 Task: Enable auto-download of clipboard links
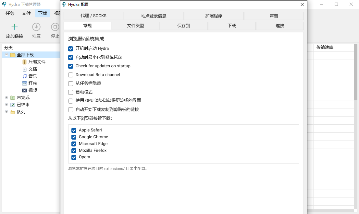point(70,110)
